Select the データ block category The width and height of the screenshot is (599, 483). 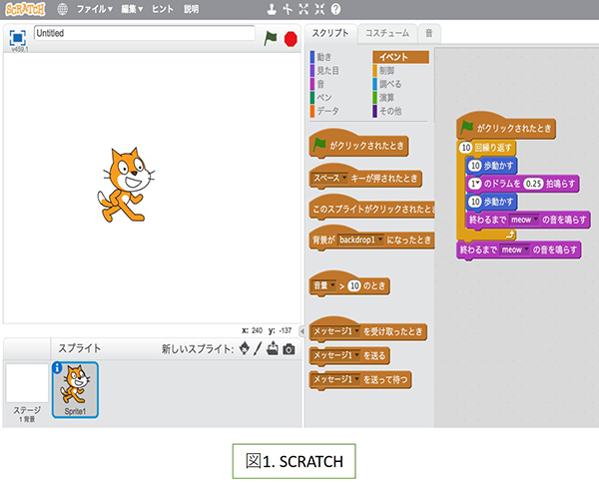tap(327, 111)
